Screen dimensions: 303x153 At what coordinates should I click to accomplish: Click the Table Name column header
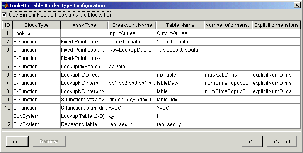(180, 25)
